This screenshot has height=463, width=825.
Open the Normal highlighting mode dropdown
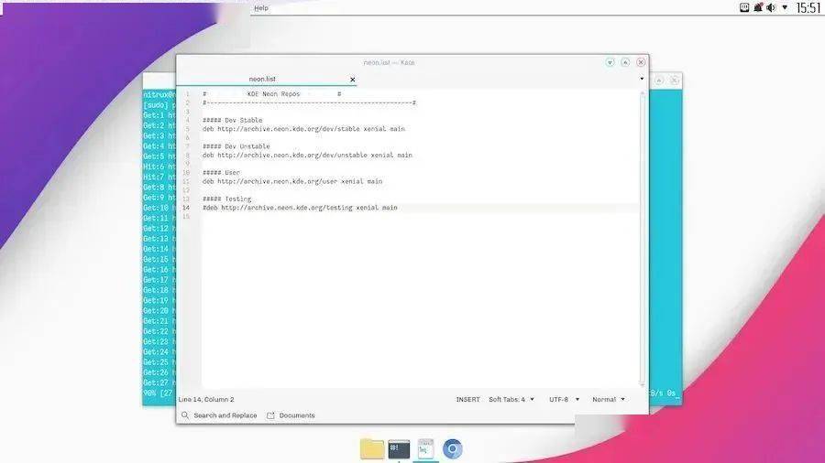[x=609, y=400]
